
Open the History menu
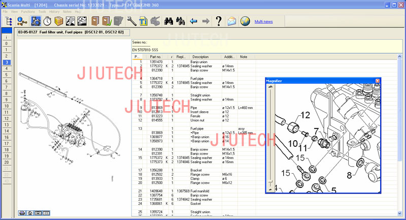pos(54,12)
